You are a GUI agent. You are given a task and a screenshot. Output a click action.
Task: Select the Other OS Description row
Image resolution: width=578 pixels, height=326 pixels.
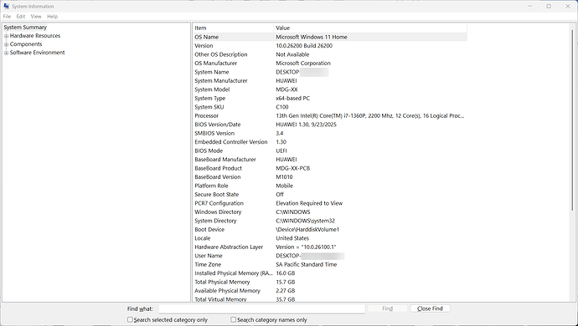click(330, 54)
